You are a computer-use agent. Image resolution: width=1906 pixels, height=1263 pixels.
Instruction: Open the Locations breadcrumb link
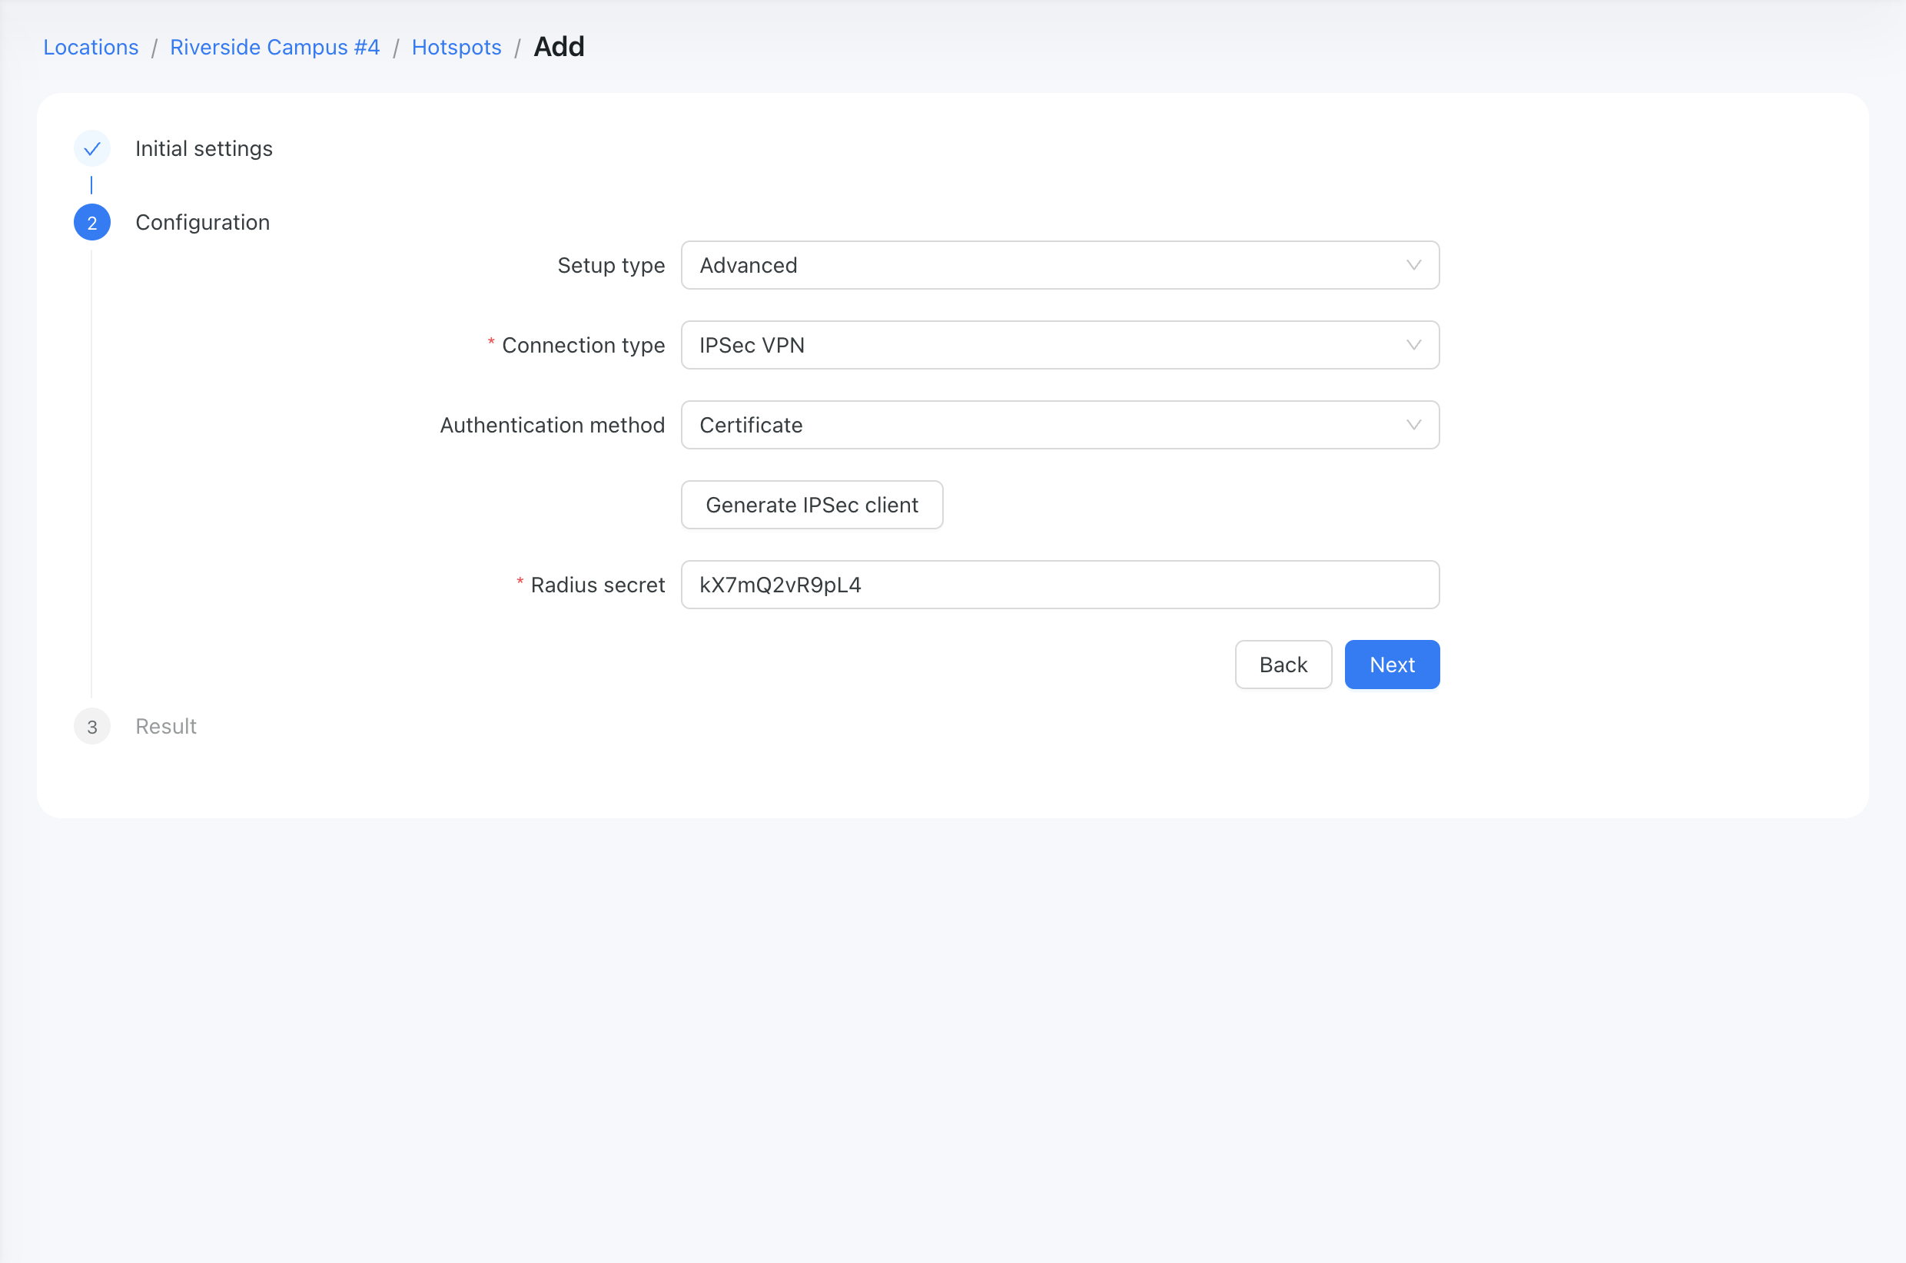coord(91,48)
